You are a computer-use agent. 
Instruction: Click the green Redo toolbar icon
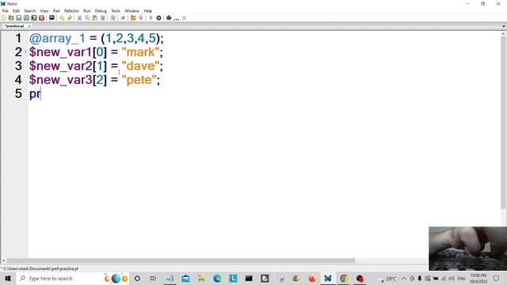70,18
